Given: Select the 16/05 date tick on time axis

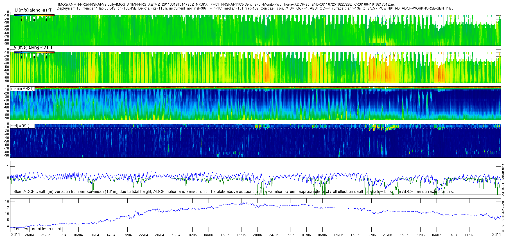Looking at the screenshot, I should click(x=241, y=235).
